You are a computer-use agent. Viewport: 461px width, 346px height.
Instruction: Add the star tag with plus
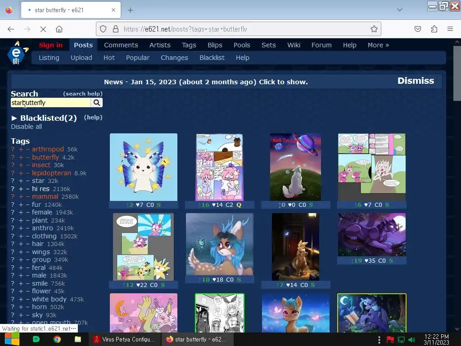coord(21,181)
